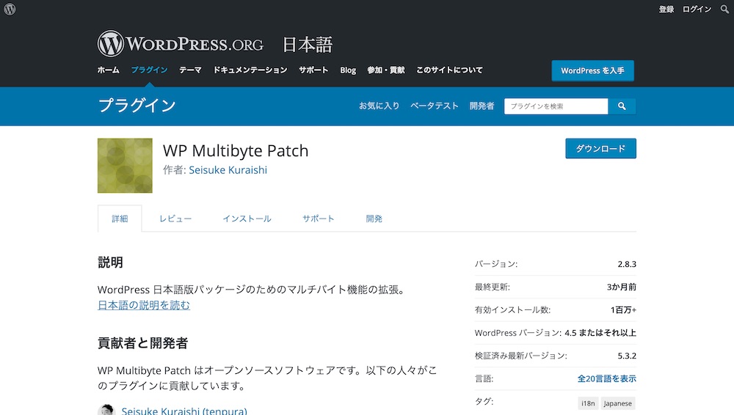Click ダウンロード button
The width and height of the screenshot is (734, 415).
point(600,148)
